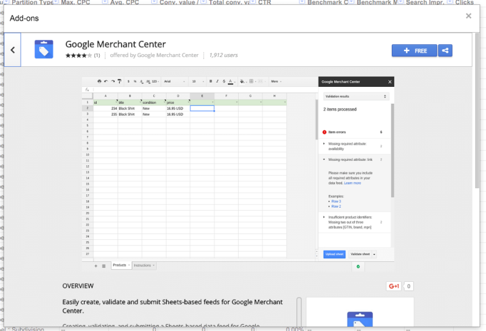Click the undo icon in preview screenshot
Viewport: 486px width, 331px height.
point(106,81)
